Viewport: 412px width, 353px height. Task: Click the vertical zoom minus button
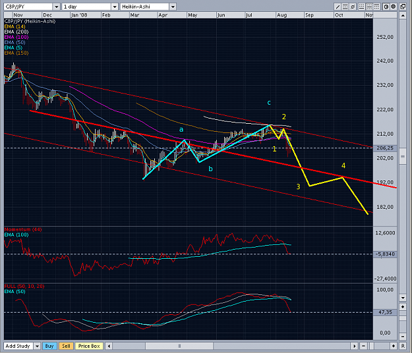tap(403, 337)
